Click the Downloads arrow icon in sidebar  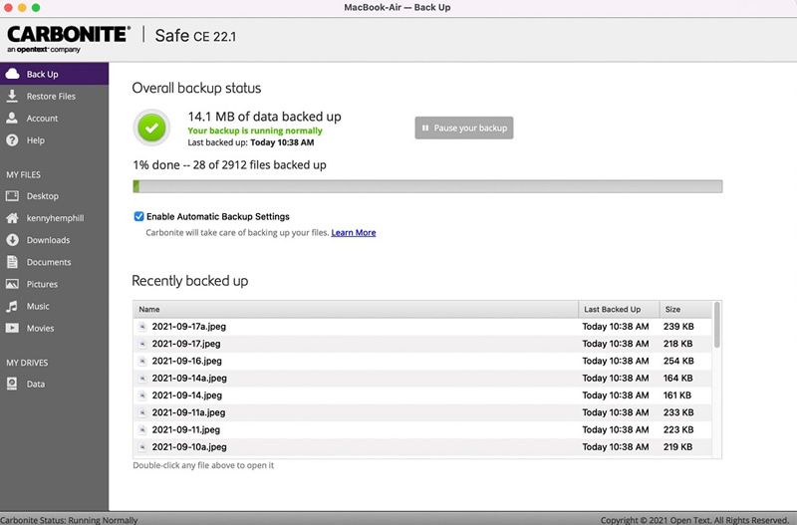click(12, 240)
